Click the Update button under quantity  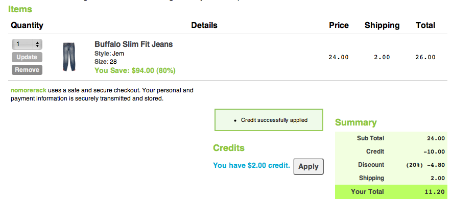[27, 57]
